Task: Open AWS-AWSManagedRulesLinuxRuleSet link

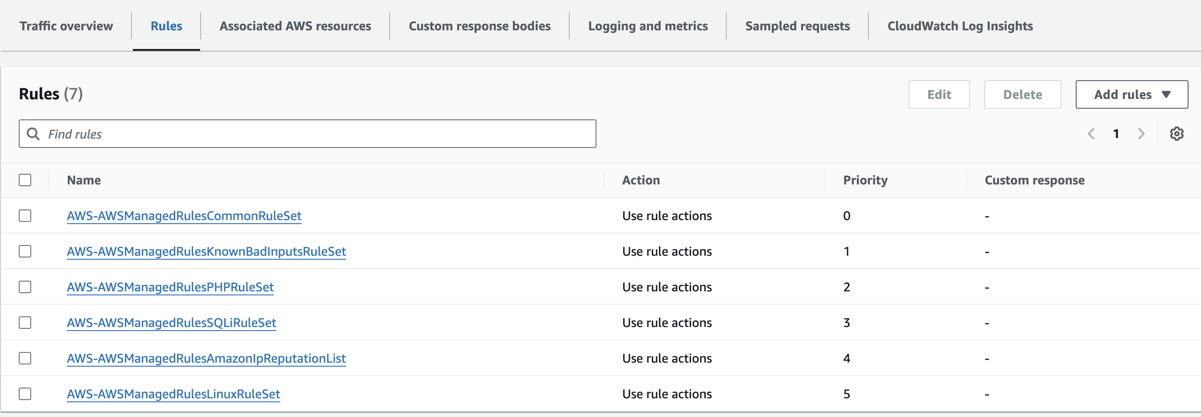Action: [173, 394]
